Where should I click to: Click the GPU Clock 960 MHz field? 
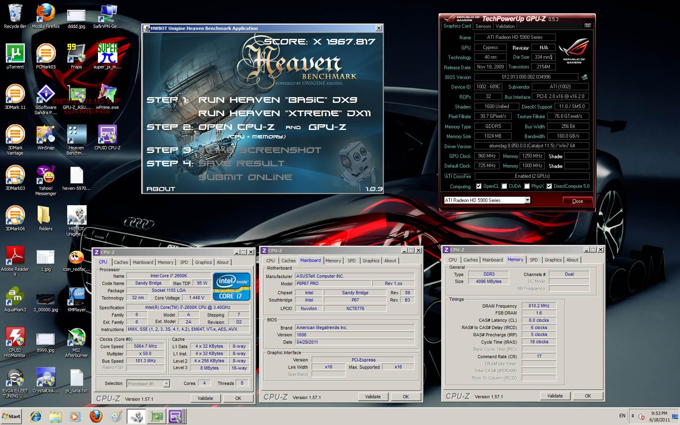point(487,156)
